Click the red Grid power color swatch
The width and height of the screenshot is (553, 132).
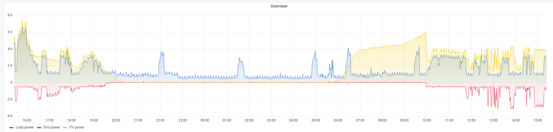(39, 128)
